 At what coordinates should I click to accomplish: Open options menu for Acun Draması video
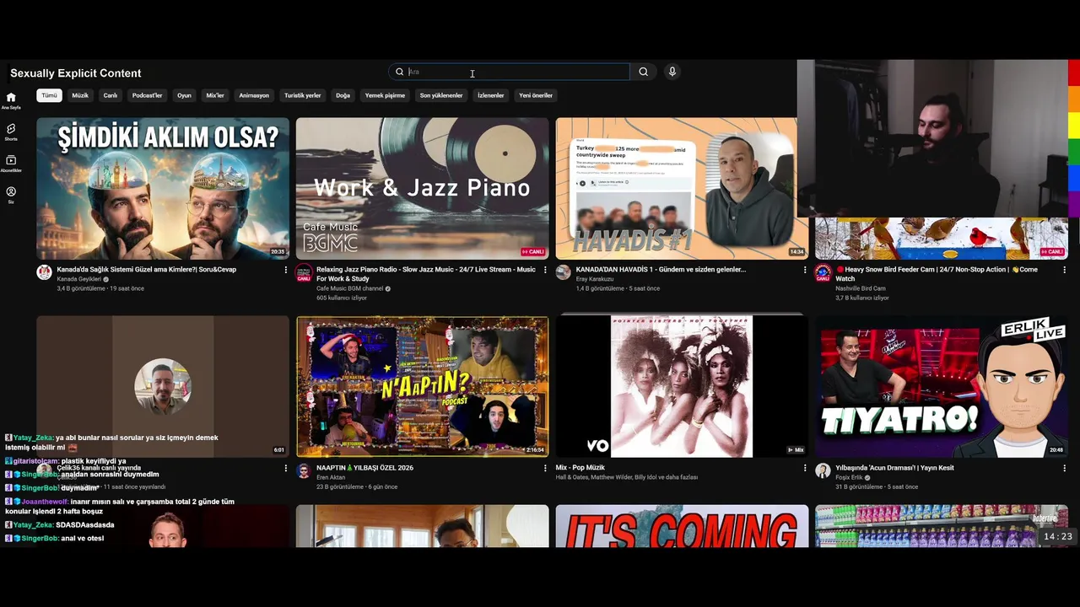(x=1064, y=468)
